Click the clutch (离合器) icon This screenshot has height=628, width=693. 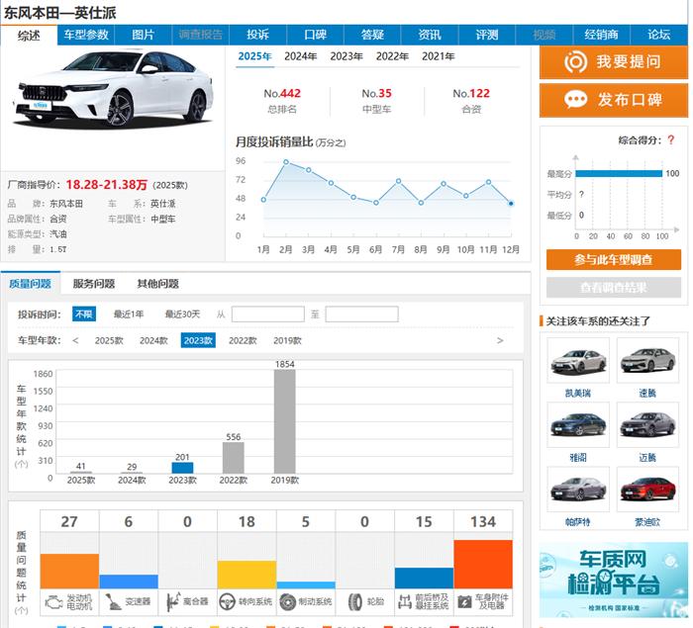pyautogui.click(x=172, y=600)
